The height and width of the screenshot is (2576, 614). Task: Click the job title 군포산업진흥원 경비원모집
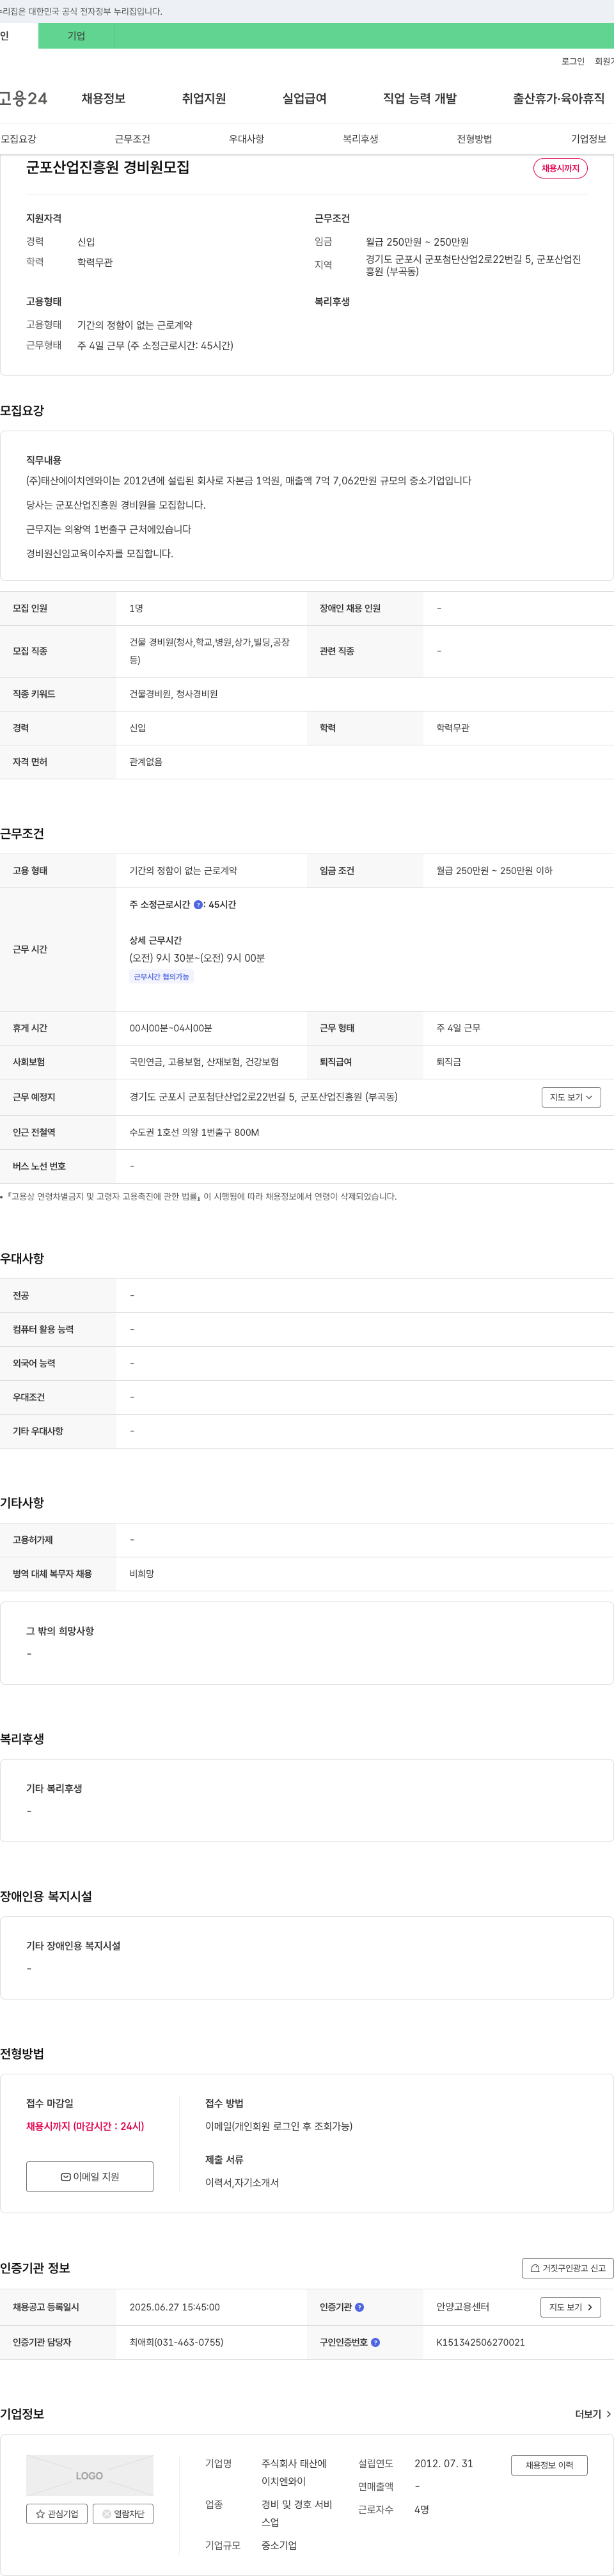pos(107,167)
